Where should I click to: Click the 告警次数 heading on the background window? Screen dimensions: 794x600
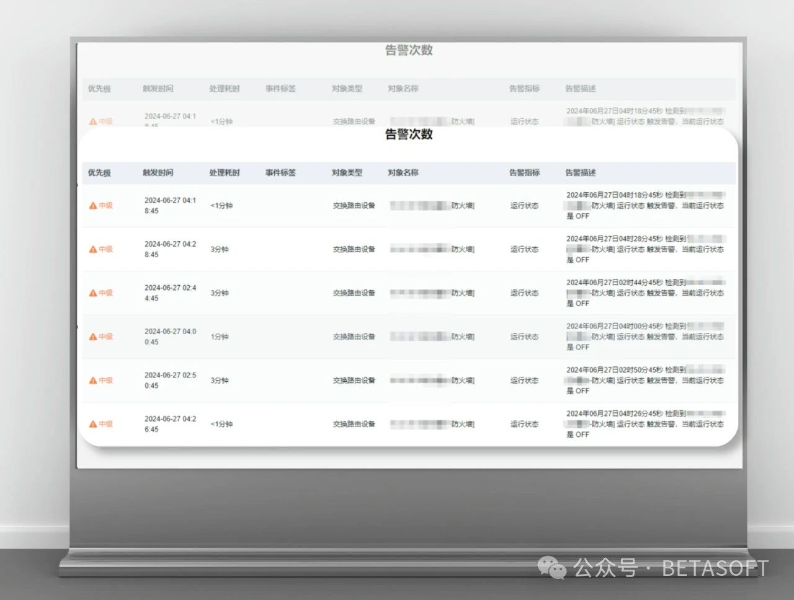(x=409, y=50)
